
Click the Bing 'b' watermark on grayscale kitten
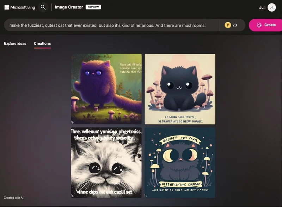(73, 196)
